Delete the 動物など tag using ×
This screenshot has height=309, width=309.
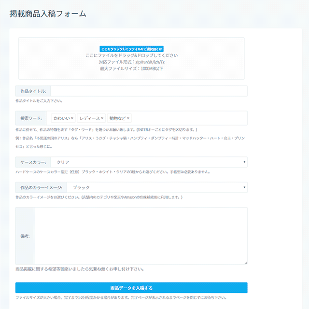tap(128, 118)
